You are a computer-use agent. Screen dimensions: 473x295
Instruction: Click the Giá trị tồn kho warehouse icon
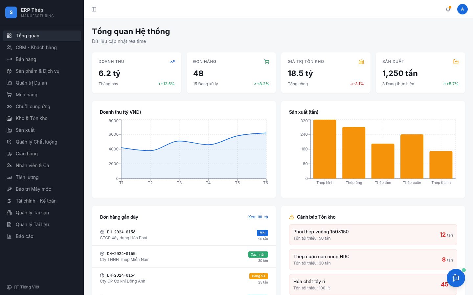(x=361, y=62)
